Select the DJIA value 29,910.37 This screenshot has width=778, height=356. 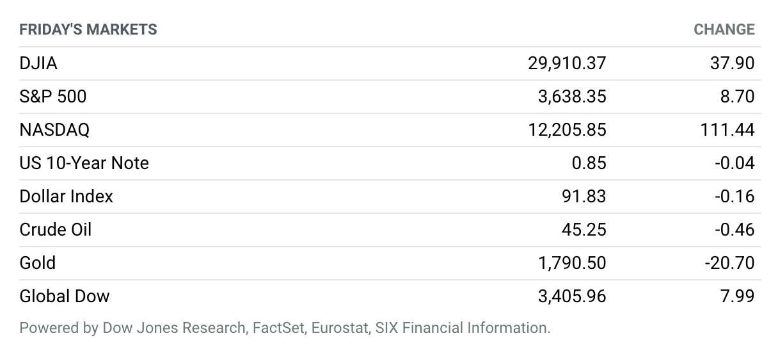coord(567,63)
